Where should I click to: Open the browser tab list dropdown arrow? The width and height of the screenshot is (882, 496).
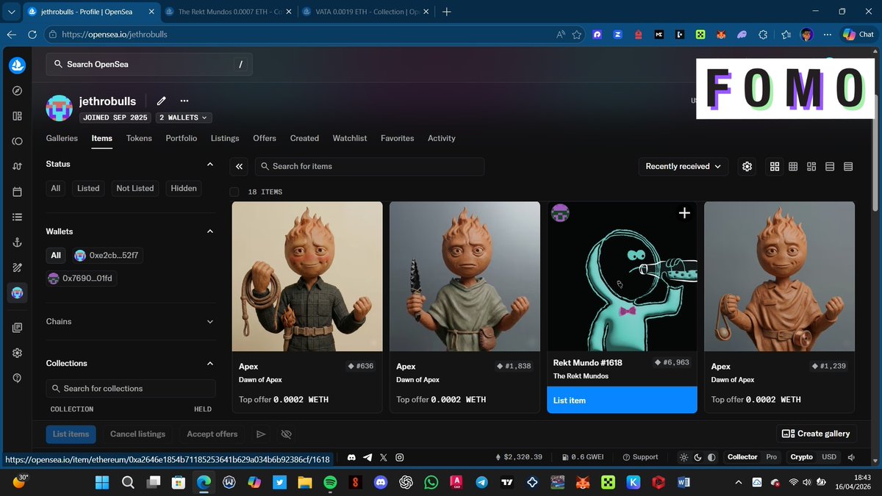(x=10, y=12)
